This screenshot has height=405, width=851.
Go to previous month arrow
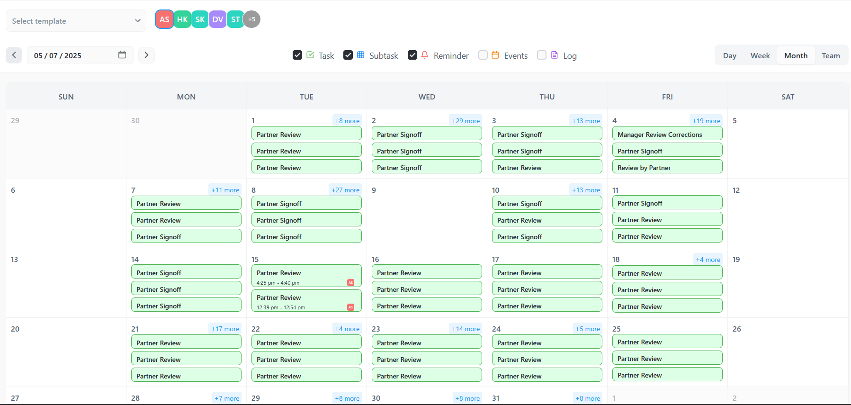point(14,55)
